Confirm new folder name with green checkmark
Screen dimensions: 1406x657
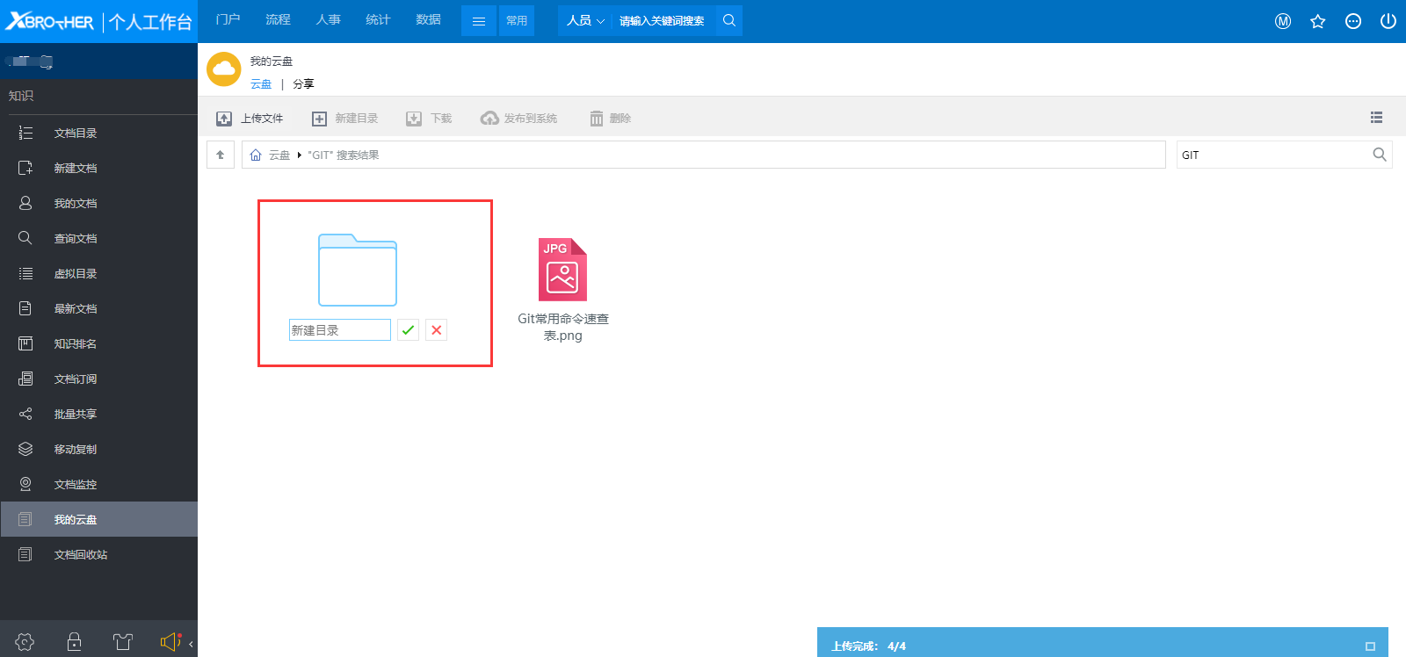coord(408,330)
